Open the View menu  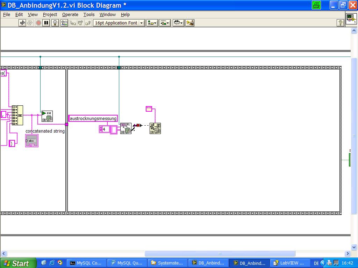click(x=33, y=15)
